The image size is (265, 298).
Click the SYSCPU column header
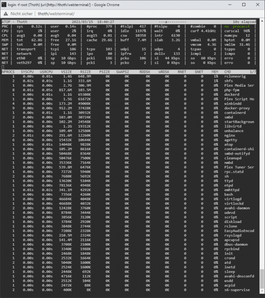[x=27, y=72]
